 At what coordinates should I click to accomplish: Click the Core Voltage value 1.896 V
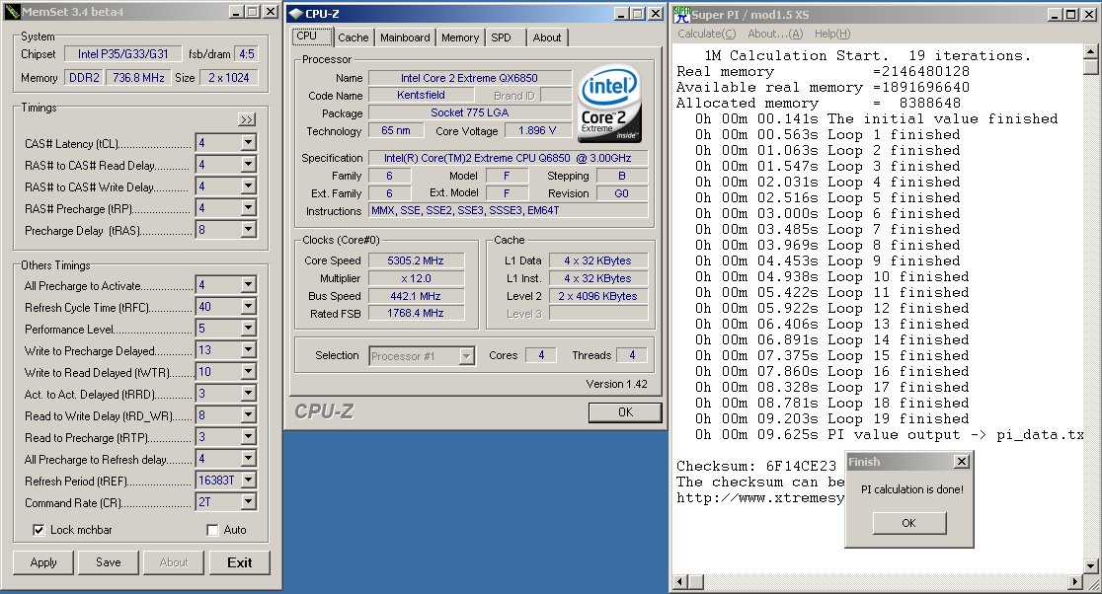coord(537,130)
